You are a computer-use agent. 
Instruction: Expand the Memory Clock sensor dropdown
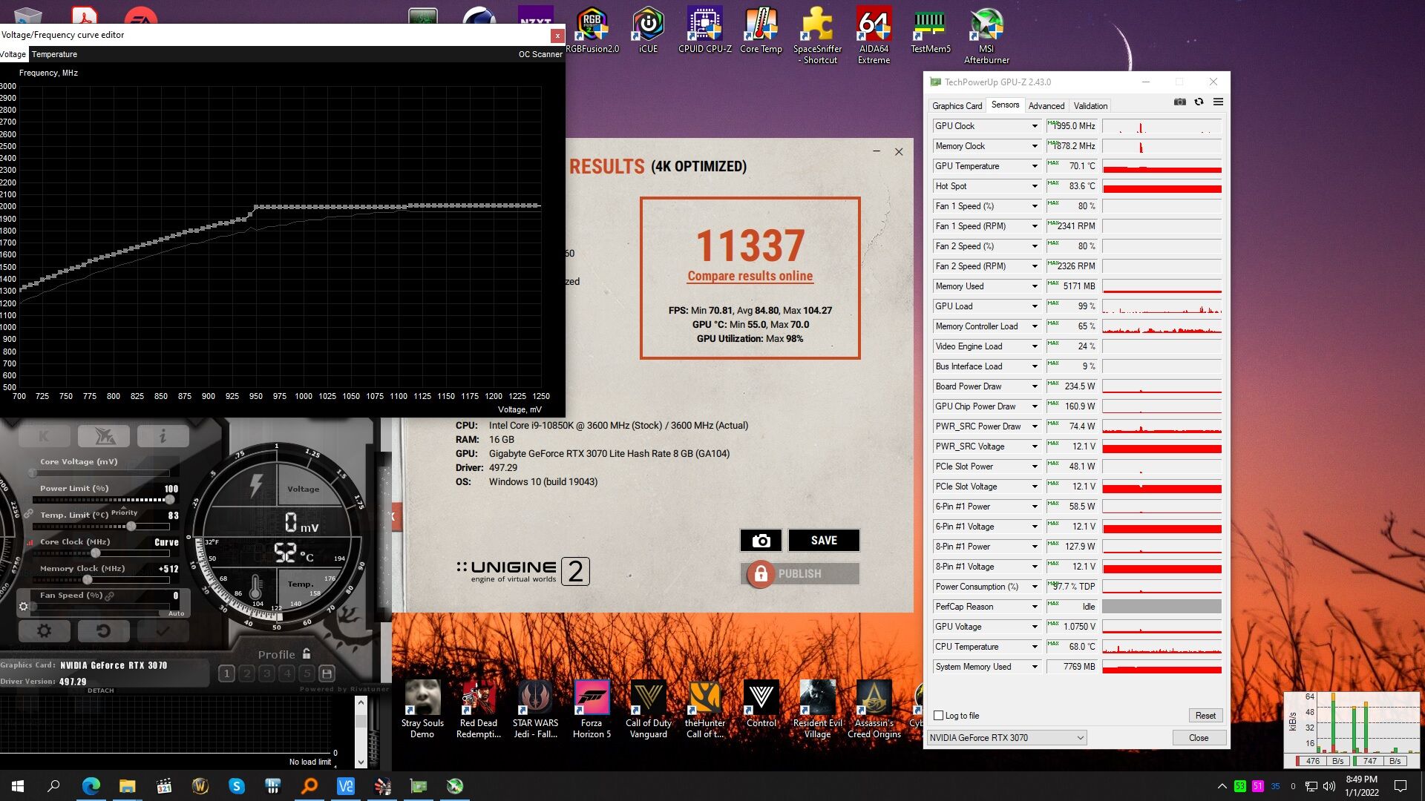point(1035,146)
